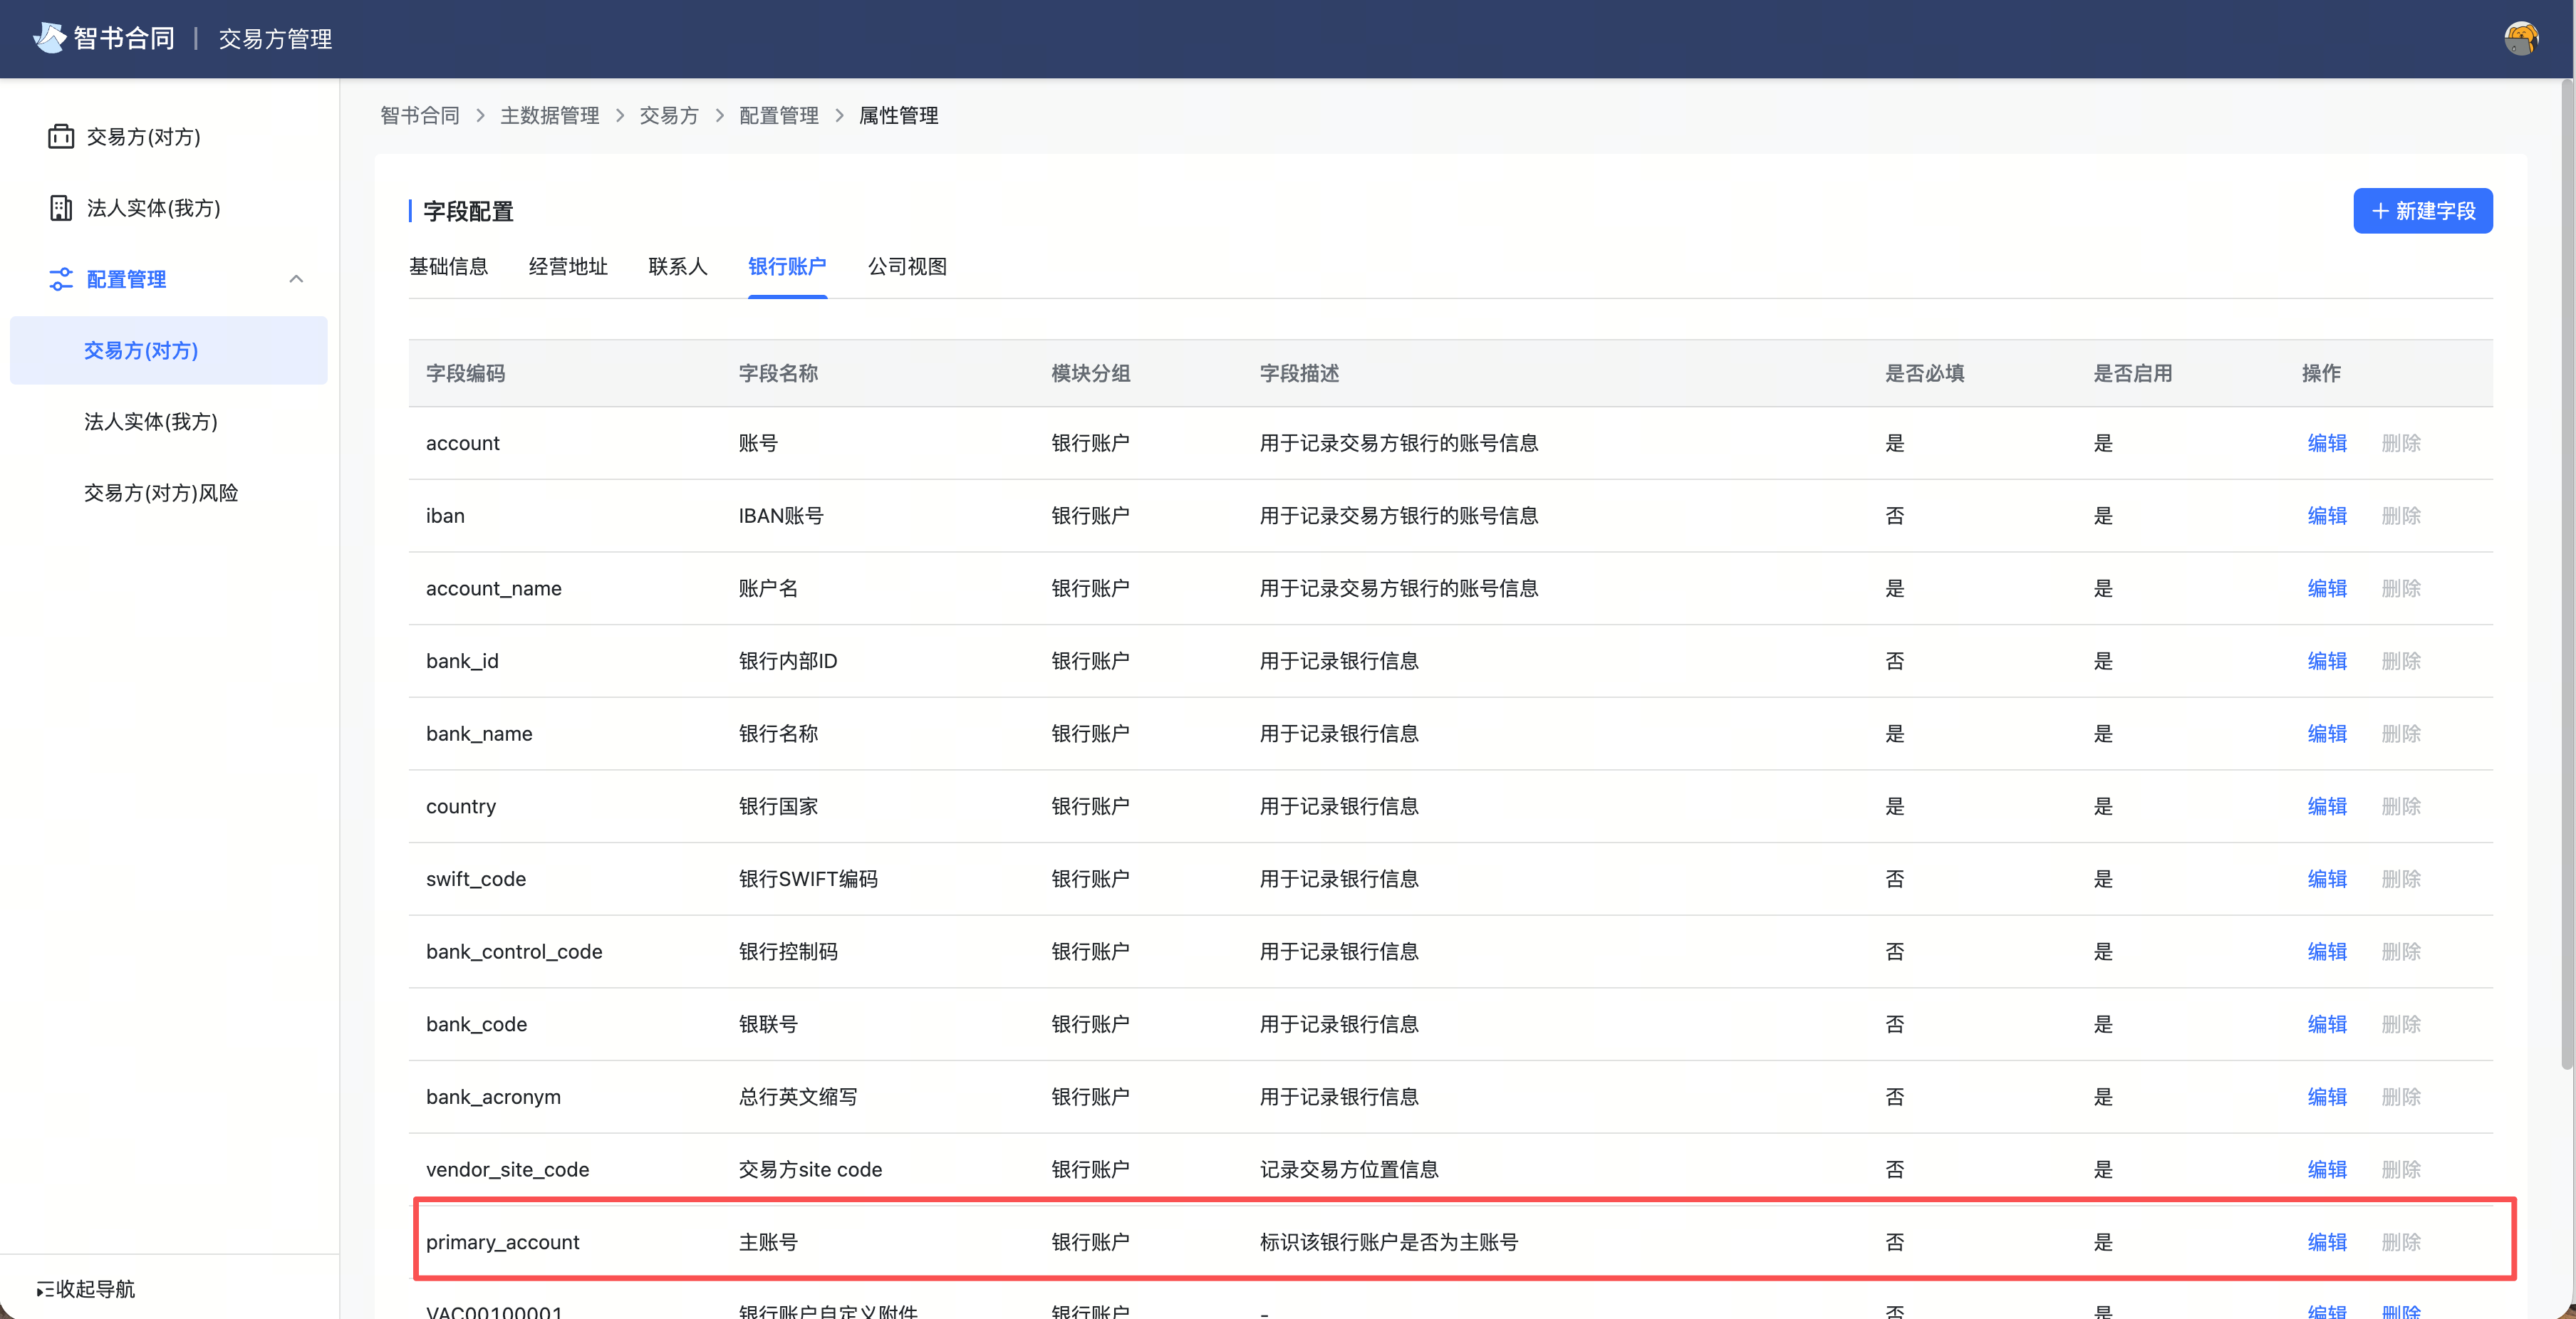This screenshot has height=1319, width=2576.
Task: Edit the bank_acronym field row
Action: point(2327,1096)
